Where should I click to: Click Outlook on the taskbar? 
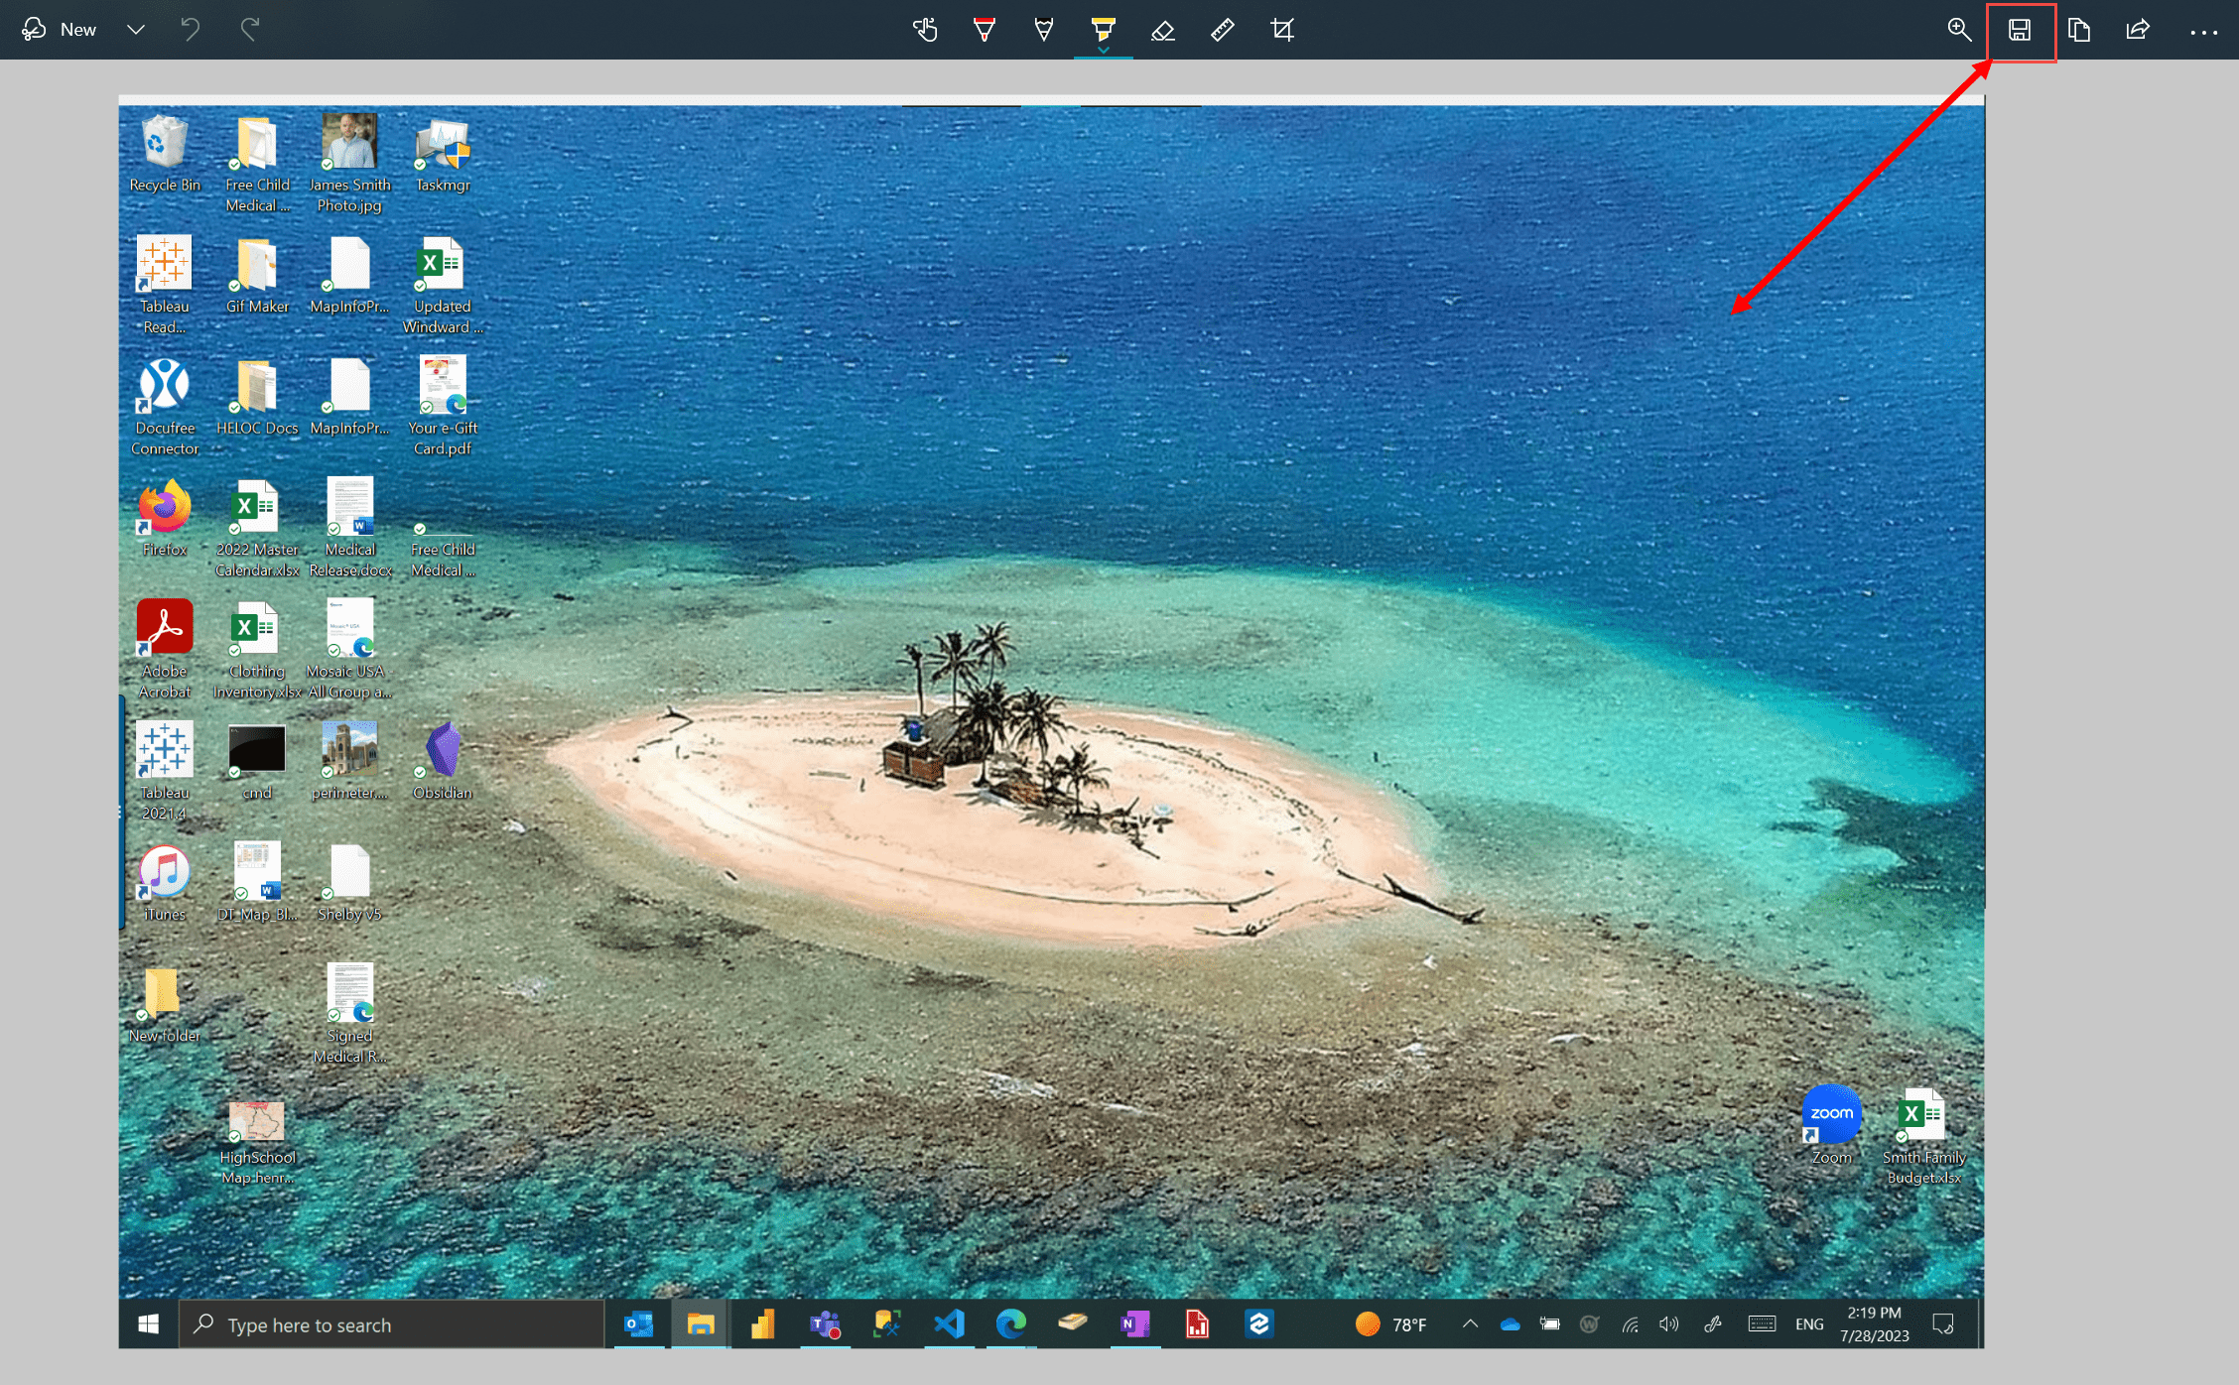click(x=639, y=1324)
